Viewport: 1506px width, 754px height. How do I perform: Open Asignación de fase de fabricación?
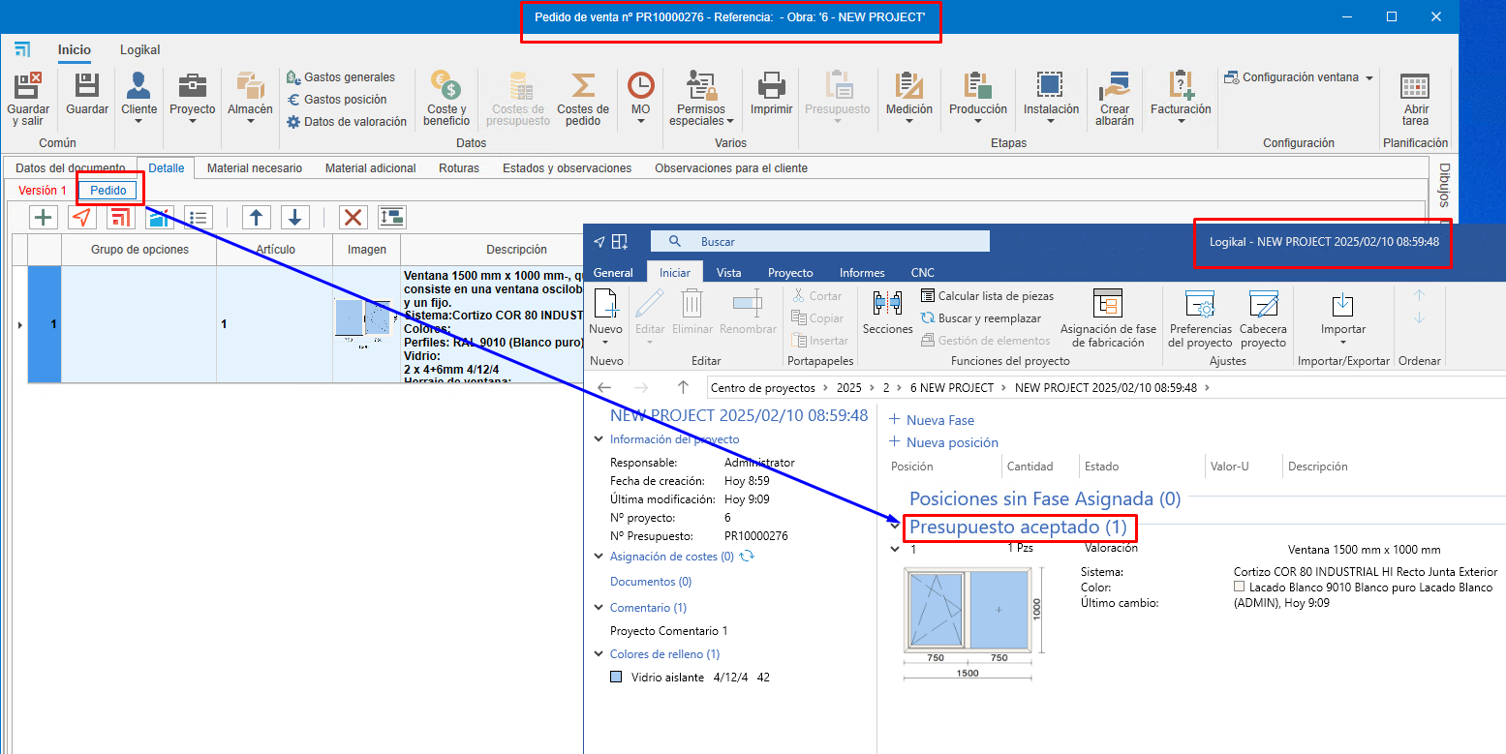1108,318
